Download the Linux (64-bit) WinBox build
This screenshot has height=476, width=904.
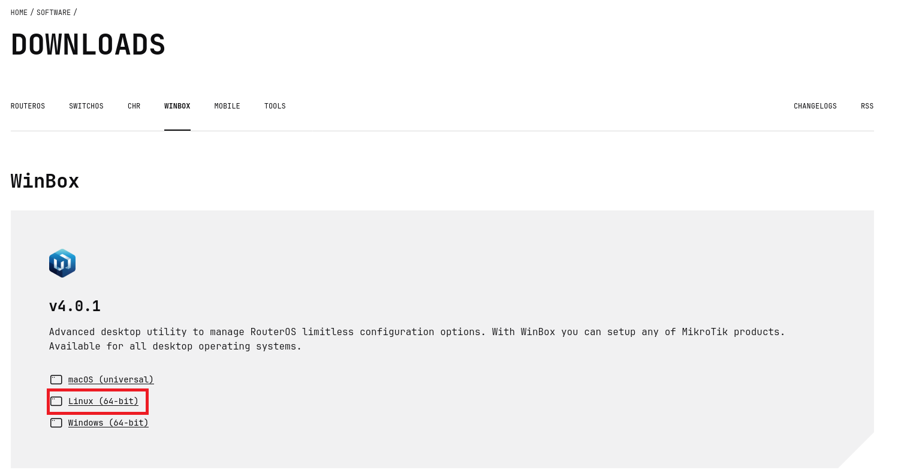104,401
